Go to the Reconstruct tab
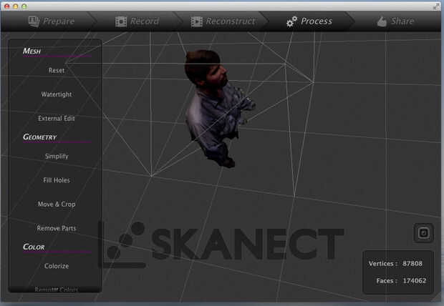Image resolution: width=444 pixels, height=306 pixels. (223, 21)
